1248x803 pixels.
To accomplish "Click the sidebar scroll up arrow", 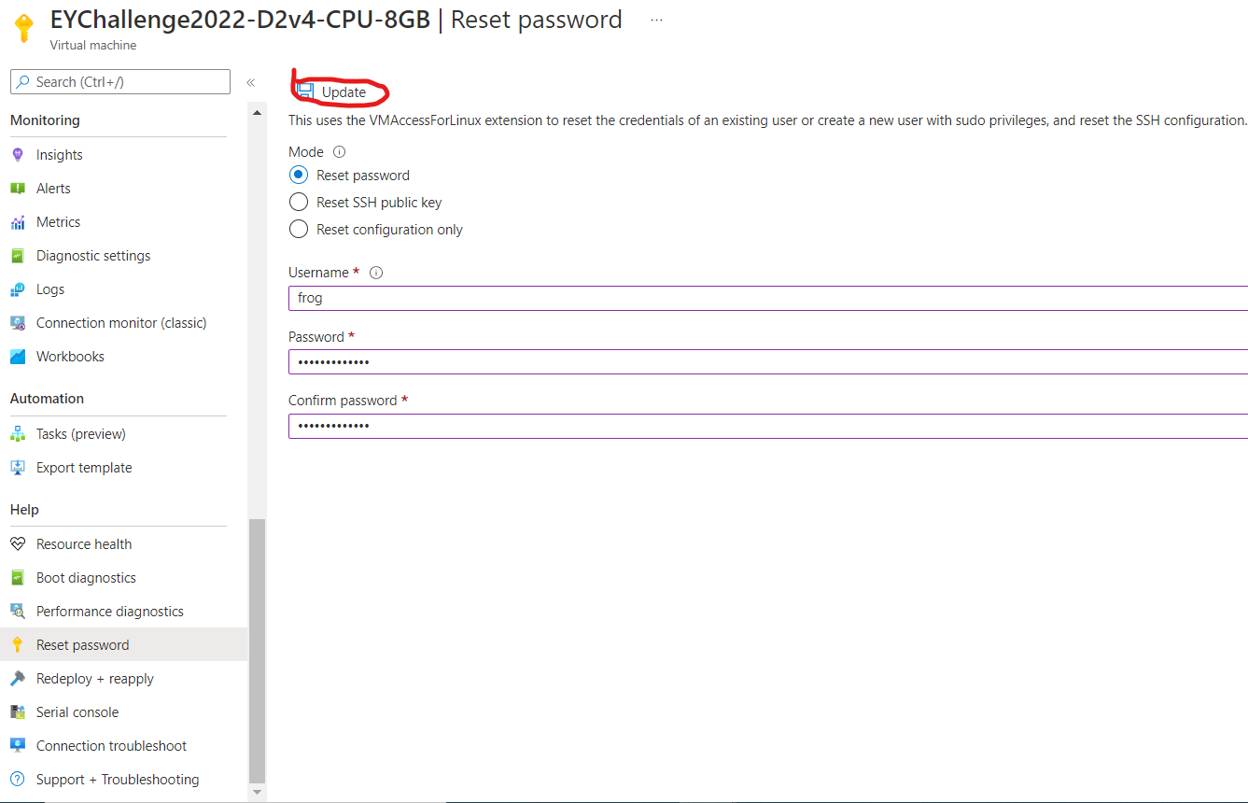I will tap(258, 114).
